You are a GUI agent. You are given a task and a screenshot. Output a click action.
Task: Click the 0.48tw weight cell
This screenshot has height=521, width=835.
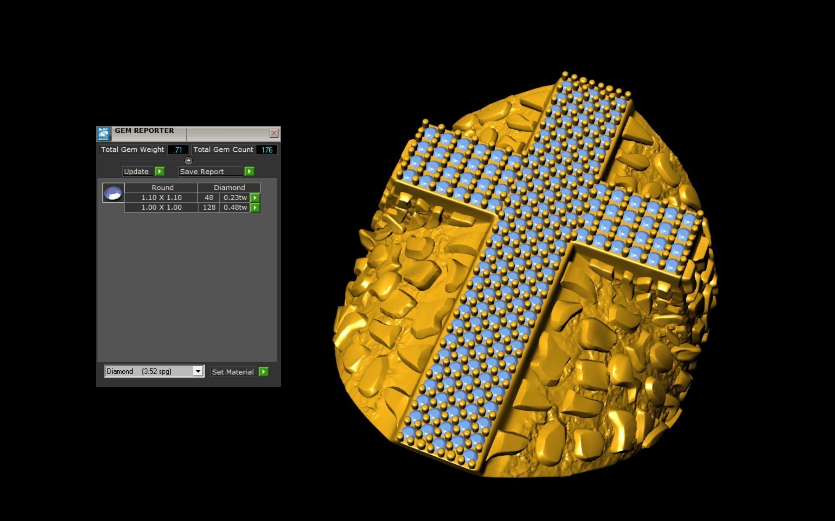pos(235,208)
